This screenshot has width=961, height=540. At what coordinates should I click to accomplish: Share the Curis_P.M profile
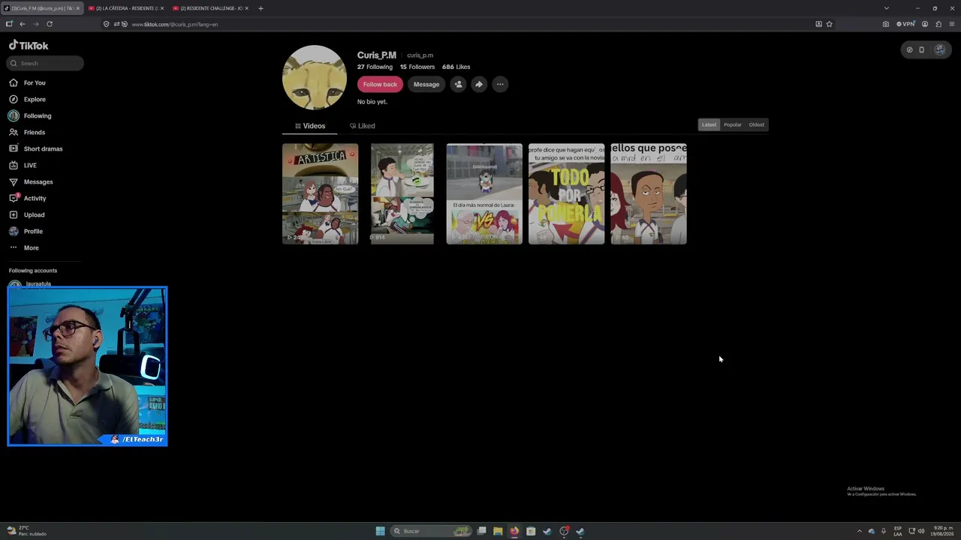pyautogui.click(x=479, y=84)
